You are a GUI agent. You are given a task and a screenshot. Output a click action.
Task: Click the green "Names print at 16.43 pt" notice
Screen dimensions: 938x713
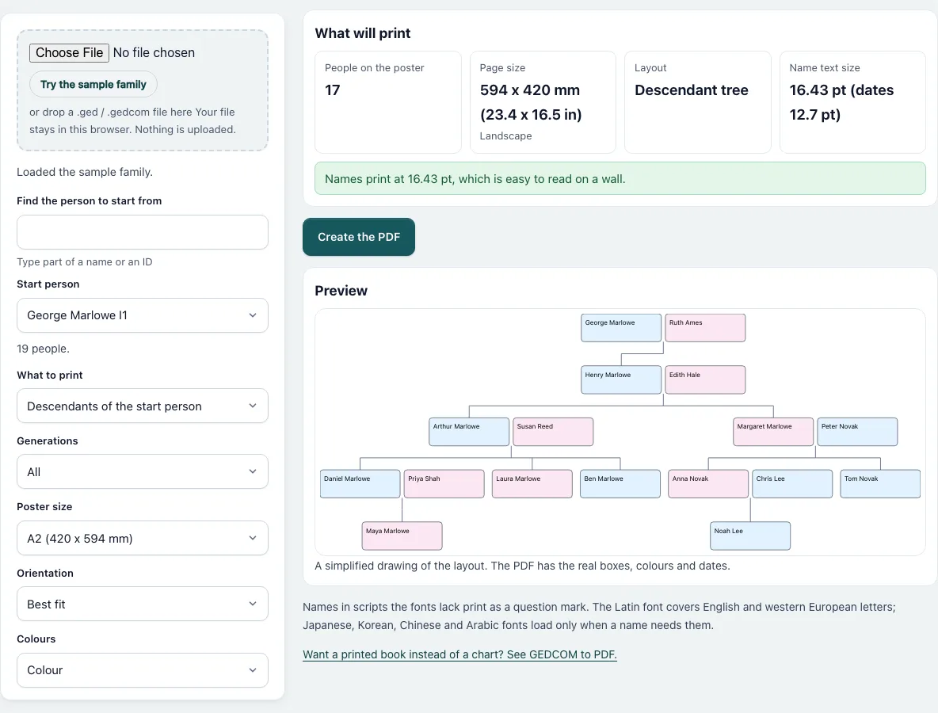pyautogui.click(x=620, y=178)
